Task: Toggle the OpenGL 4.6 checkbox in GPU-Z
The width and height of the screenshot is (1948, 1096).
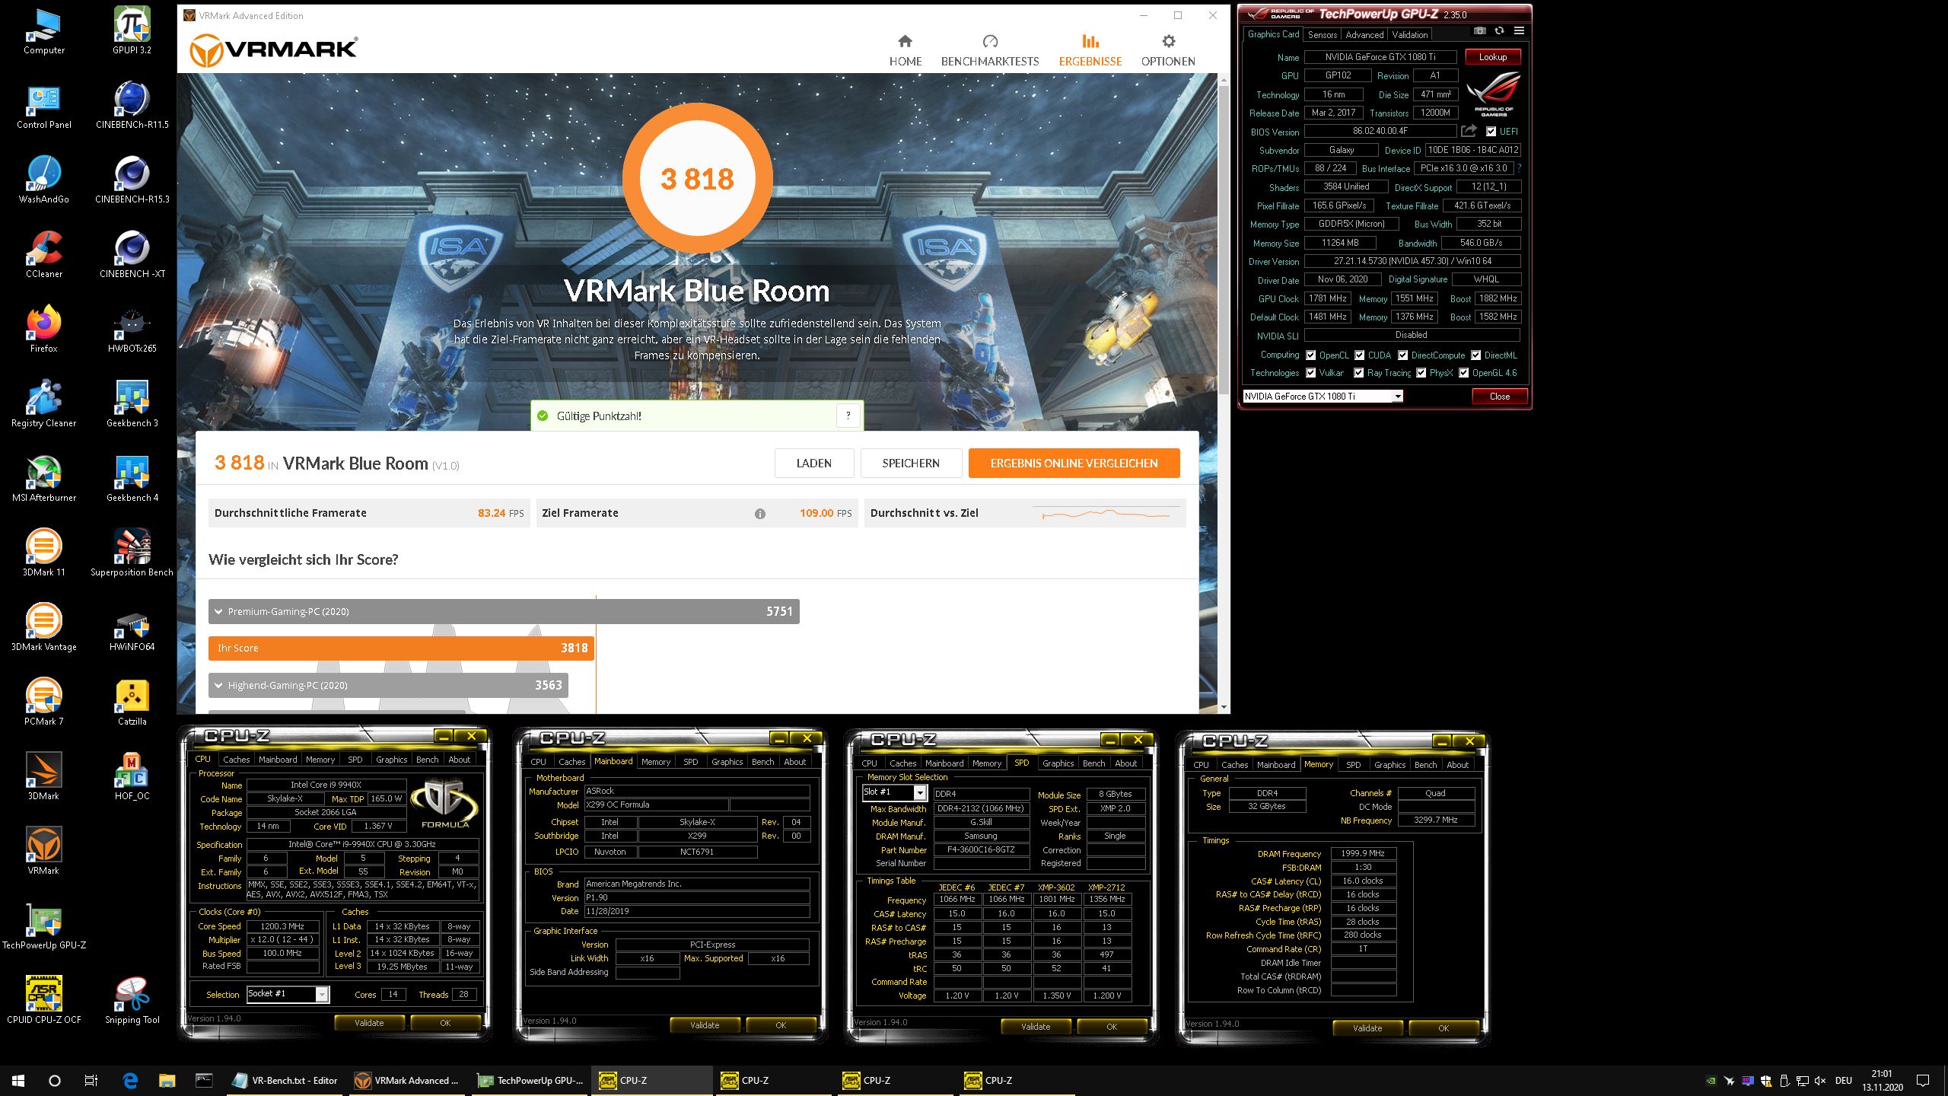Action: tap(1463, 373)
